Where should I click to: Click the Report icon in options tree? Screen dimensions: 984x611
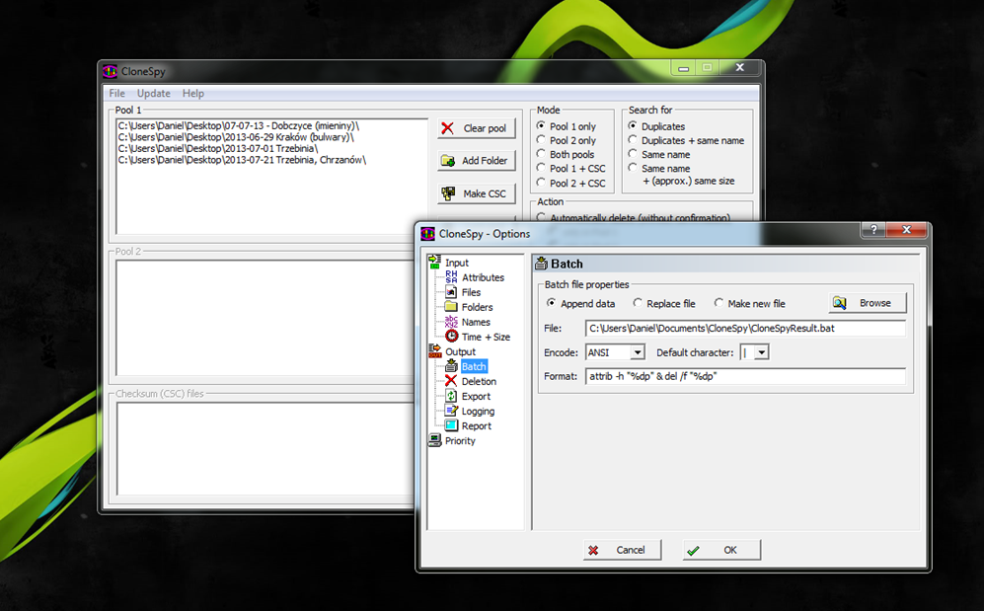coord(451,425)
